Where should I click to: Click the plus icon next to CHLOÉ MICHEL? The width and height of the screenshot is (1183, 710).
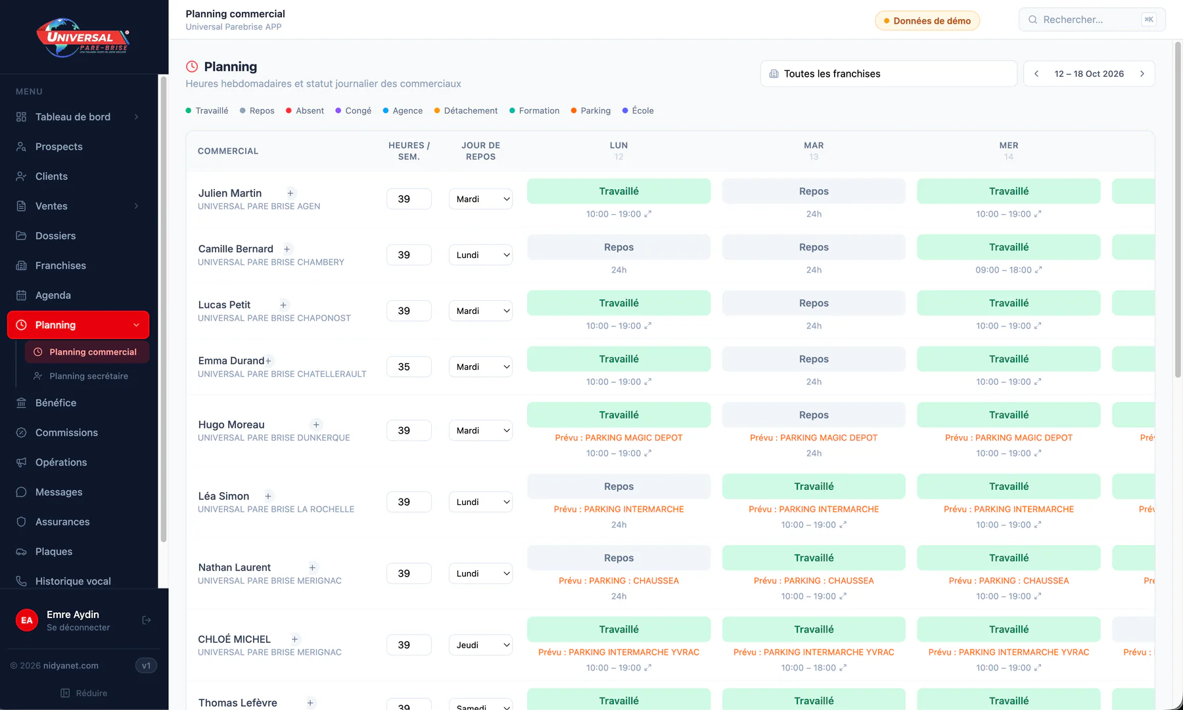tap(295, 639)
